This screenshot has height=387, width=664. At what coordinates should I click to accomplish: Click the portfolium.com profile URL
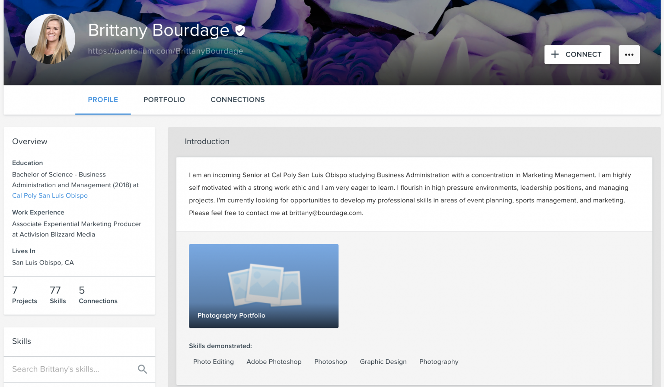pos(166,51)
